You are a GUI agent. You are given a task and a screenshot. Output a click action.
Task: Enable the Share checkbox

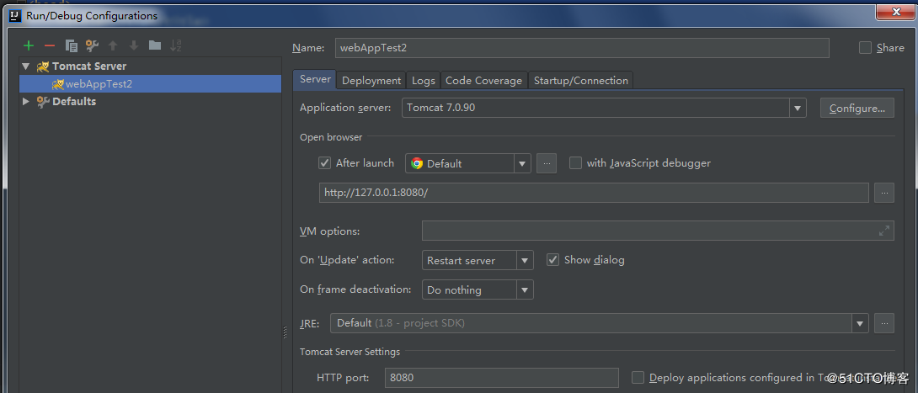(x=865, y=48)
